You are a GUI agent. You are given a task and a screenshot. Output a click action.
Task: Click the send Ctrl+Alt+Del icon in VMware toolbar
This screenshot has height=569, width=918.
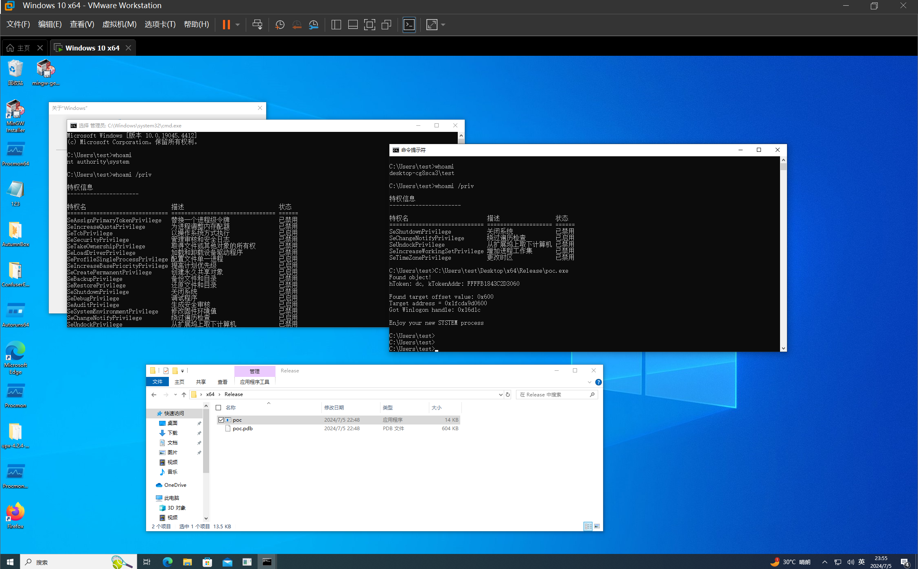[x=257, y=25]
